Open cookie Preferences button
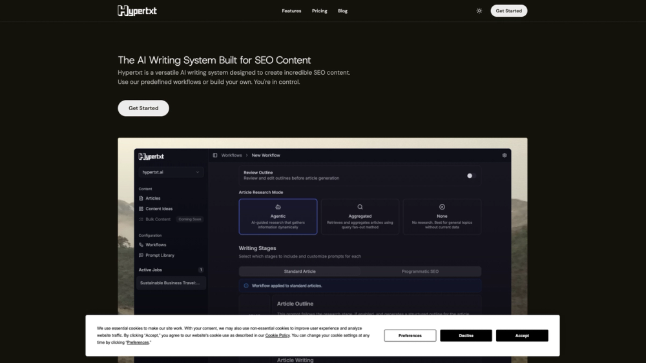 pos(410,335)
